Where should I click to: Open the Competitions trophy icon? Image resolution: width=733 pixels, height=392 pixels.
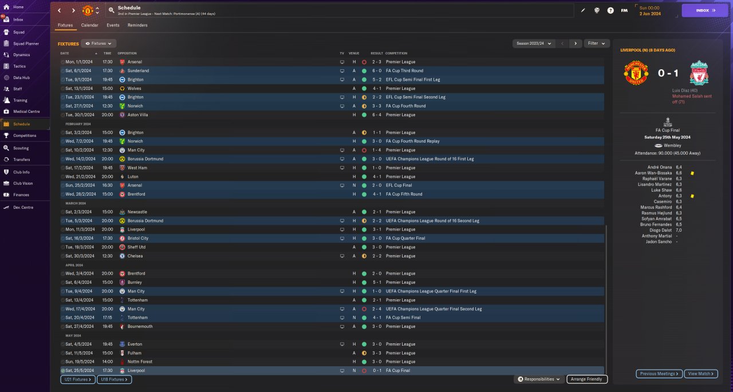[6, 136]
